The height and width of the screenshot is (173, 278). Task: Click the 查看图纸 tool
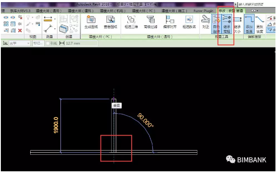click(x=110, y=22)
